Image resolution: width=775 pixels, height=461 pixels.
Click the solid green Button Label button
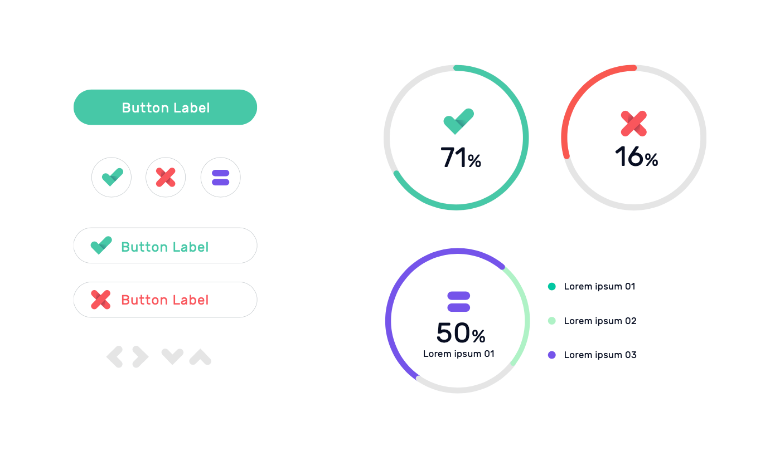(x=166, y=107)
